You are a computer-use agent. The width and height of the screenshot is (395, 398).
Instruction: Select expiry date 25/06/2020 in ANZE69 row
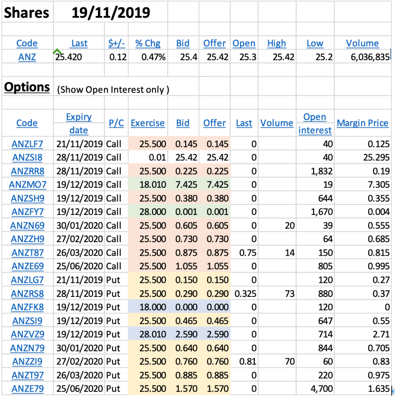(x=79, y=266)
